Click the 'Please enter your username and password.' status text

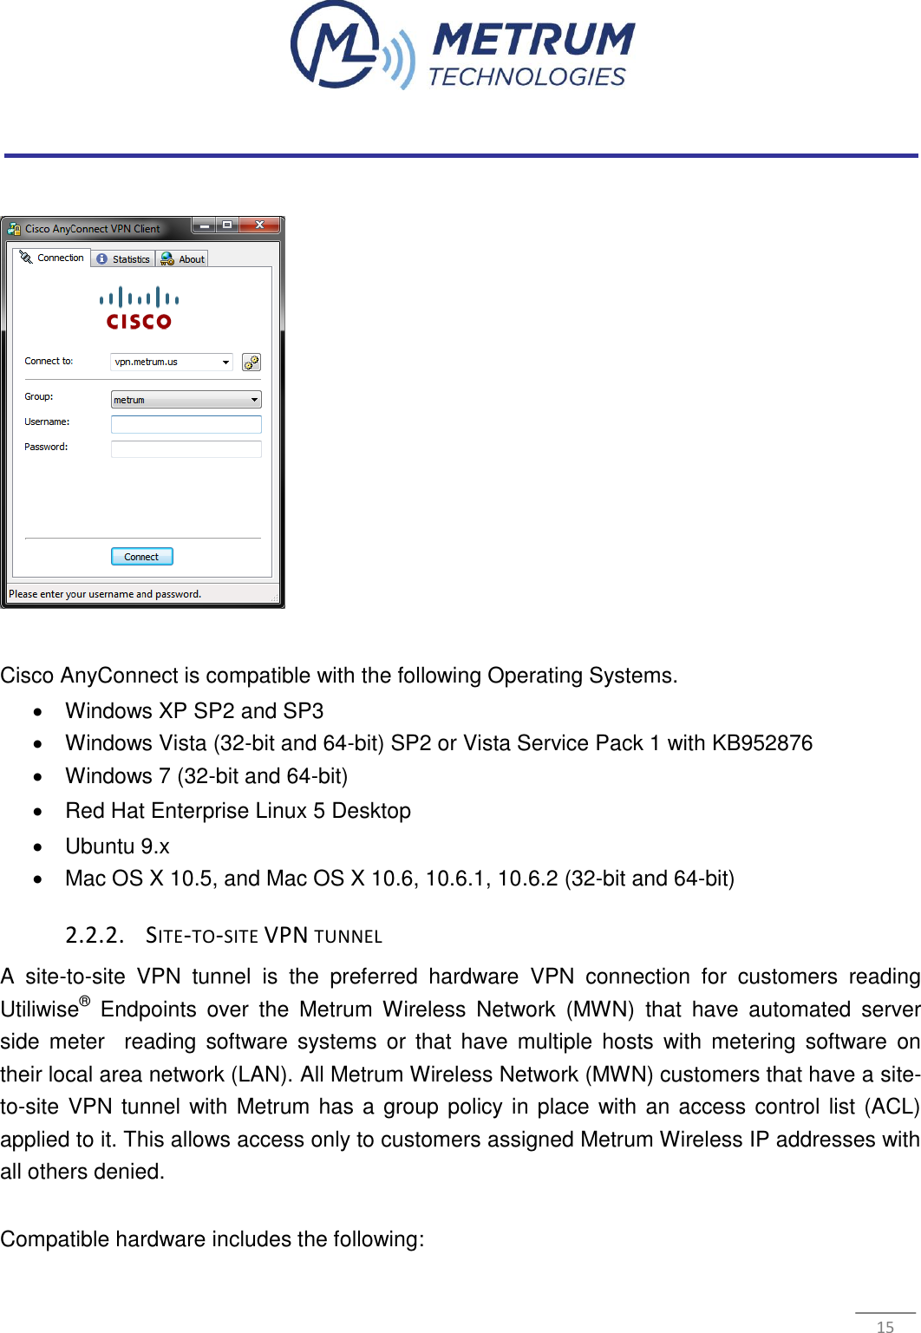click(x=105, y=594)
